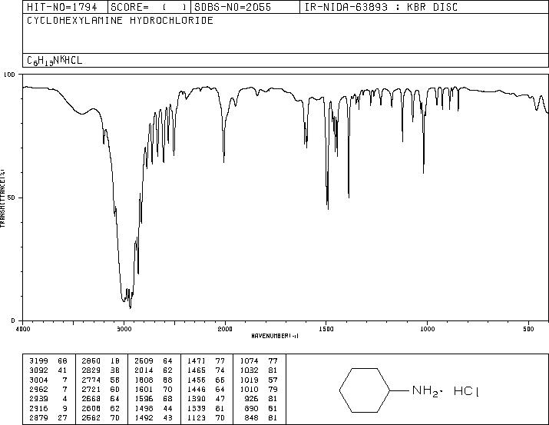This screenshot has width=549, height=425.
Task: Pick the 2668 peak table entry
Action: tap(101, 399)
